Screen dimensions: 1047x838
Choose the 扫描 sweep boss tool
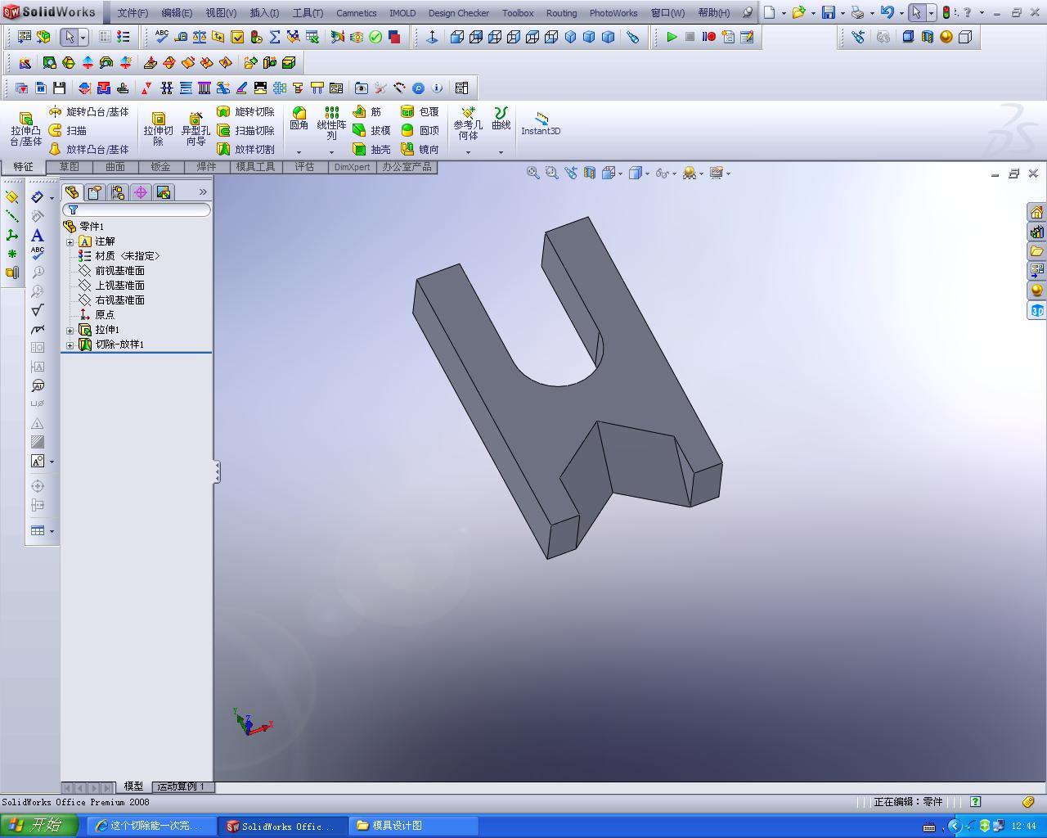coord(68,130)
